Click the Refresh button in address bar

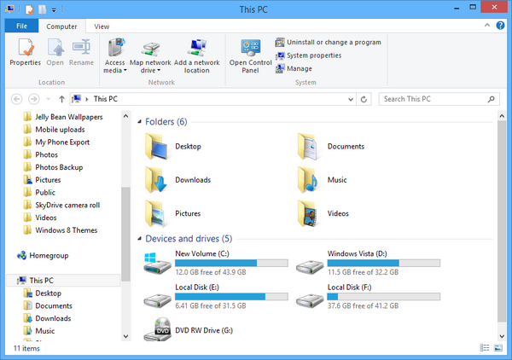[x=364, y=99]
